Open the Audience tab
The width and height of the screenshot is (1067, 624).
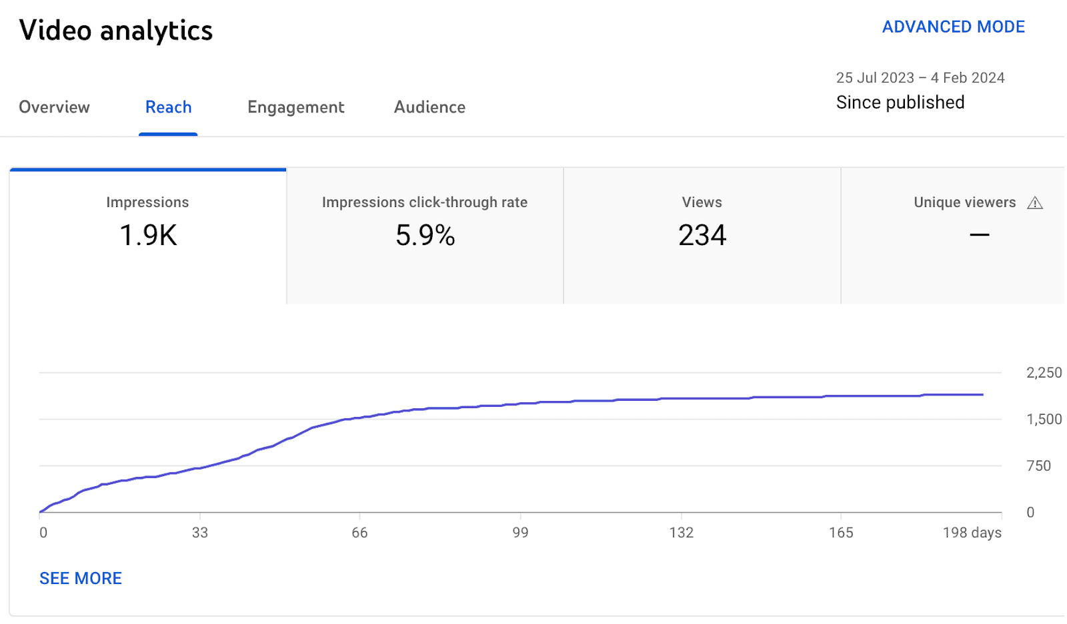tap(429, 107)
